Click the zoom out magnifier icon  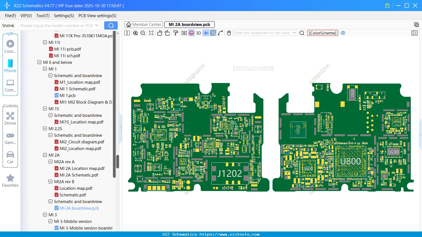143,33
